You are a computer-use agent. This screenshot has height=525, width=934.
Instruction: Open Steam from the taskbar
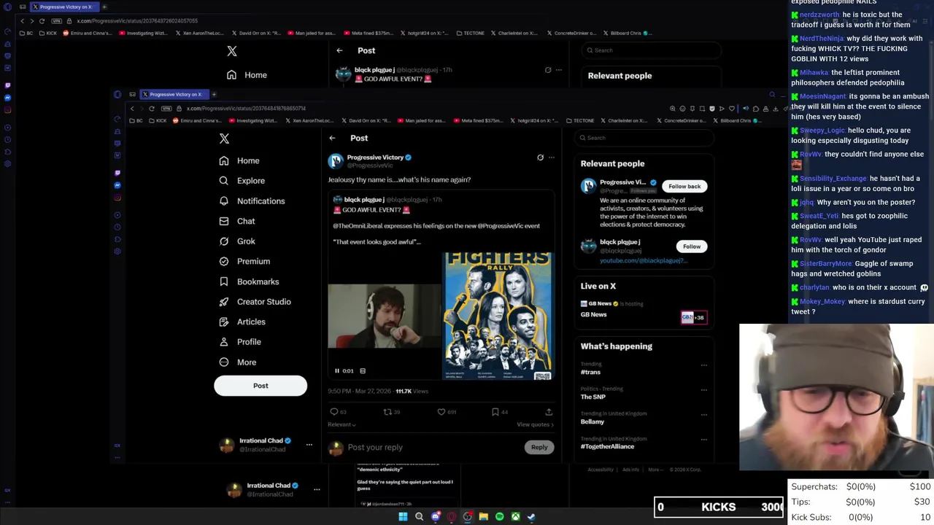point(531,517)
